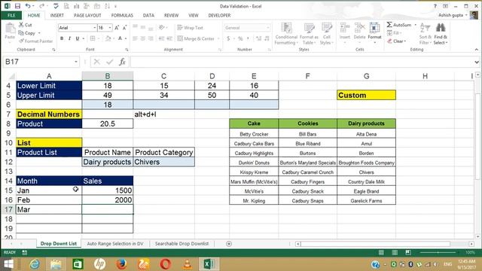Image resolution: width=482 pixels, height=271 pixels.
Task: Open the Borders dropdown arrow
Action: click(99, 38)
